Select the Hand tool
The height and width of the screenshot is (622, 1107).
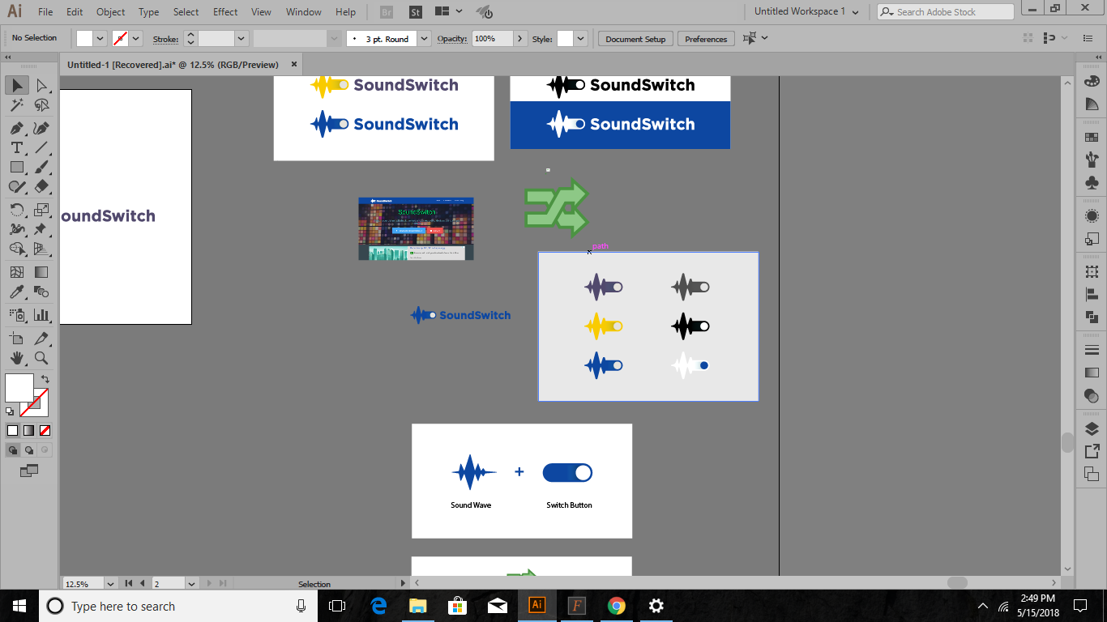[16, 358]
